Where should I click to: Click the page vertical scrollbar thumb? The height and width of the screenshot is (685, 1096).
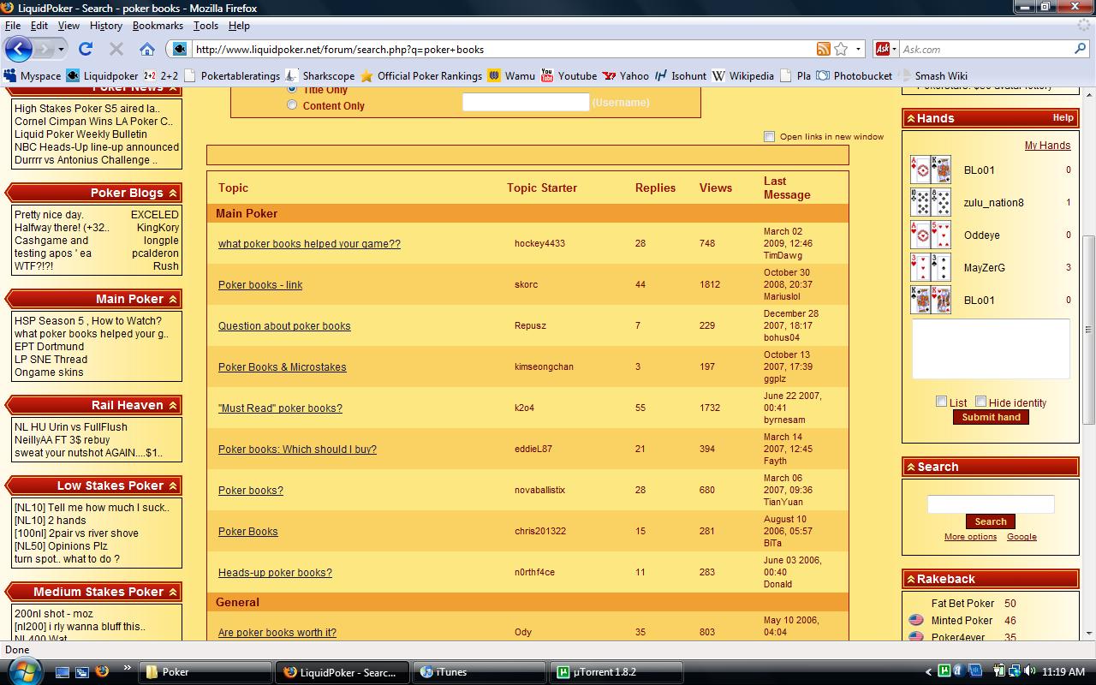click(1088, 330)
